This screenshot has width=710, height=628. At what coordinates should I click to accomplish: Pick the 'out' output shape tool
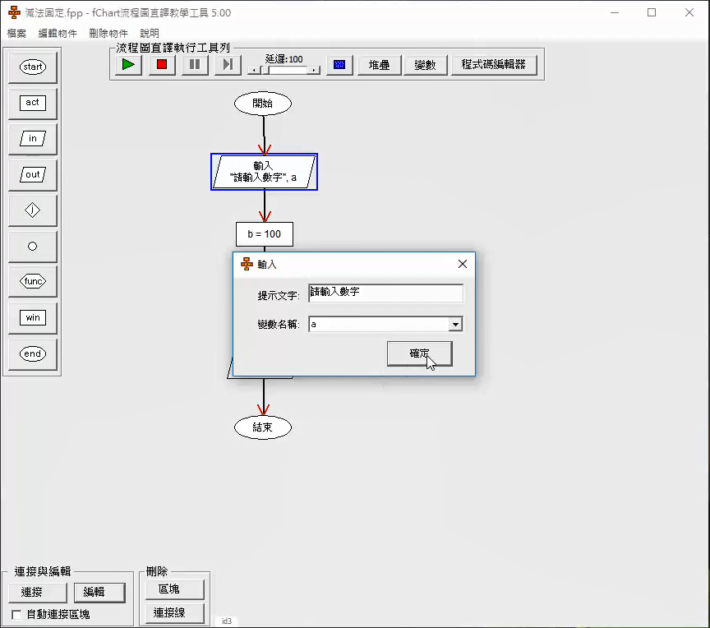(x=33, y=174)
